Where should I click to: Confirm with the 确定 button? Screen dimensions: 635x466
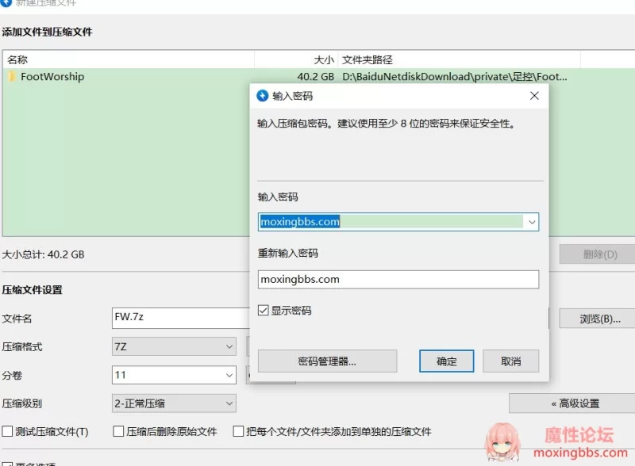click(446, 361)
